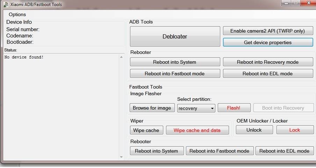
Task: Click the 'Bootloader:' label
Action: [x=20, y=42]
